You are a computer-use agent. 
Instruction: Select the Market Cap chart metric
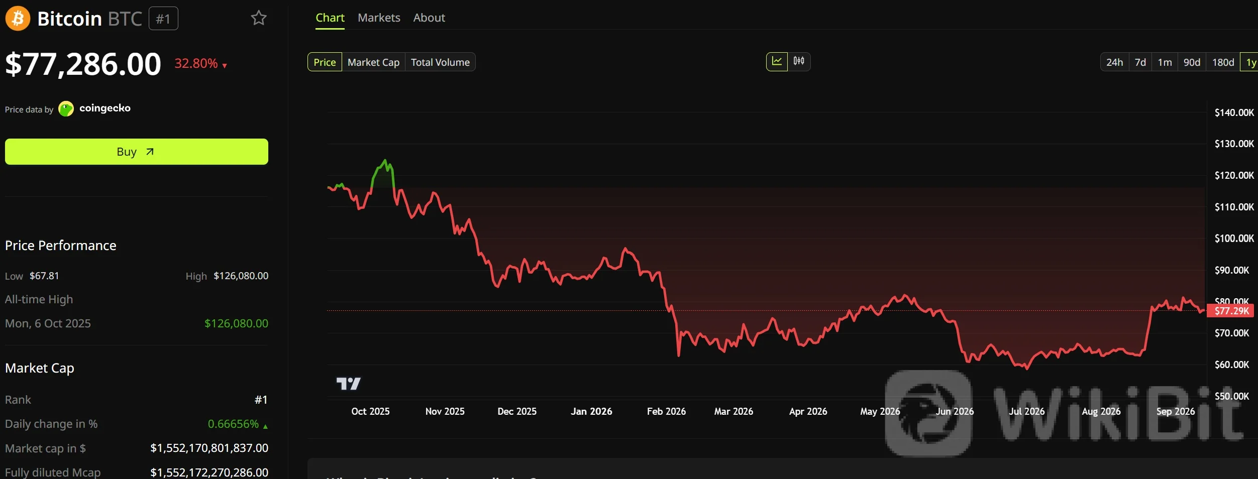(373, 62)
